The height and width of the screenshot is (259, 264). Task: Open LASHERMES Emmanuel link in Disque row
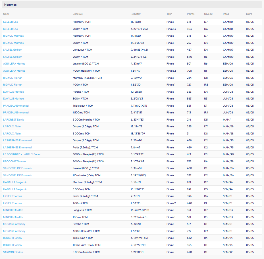pos(18,141)
